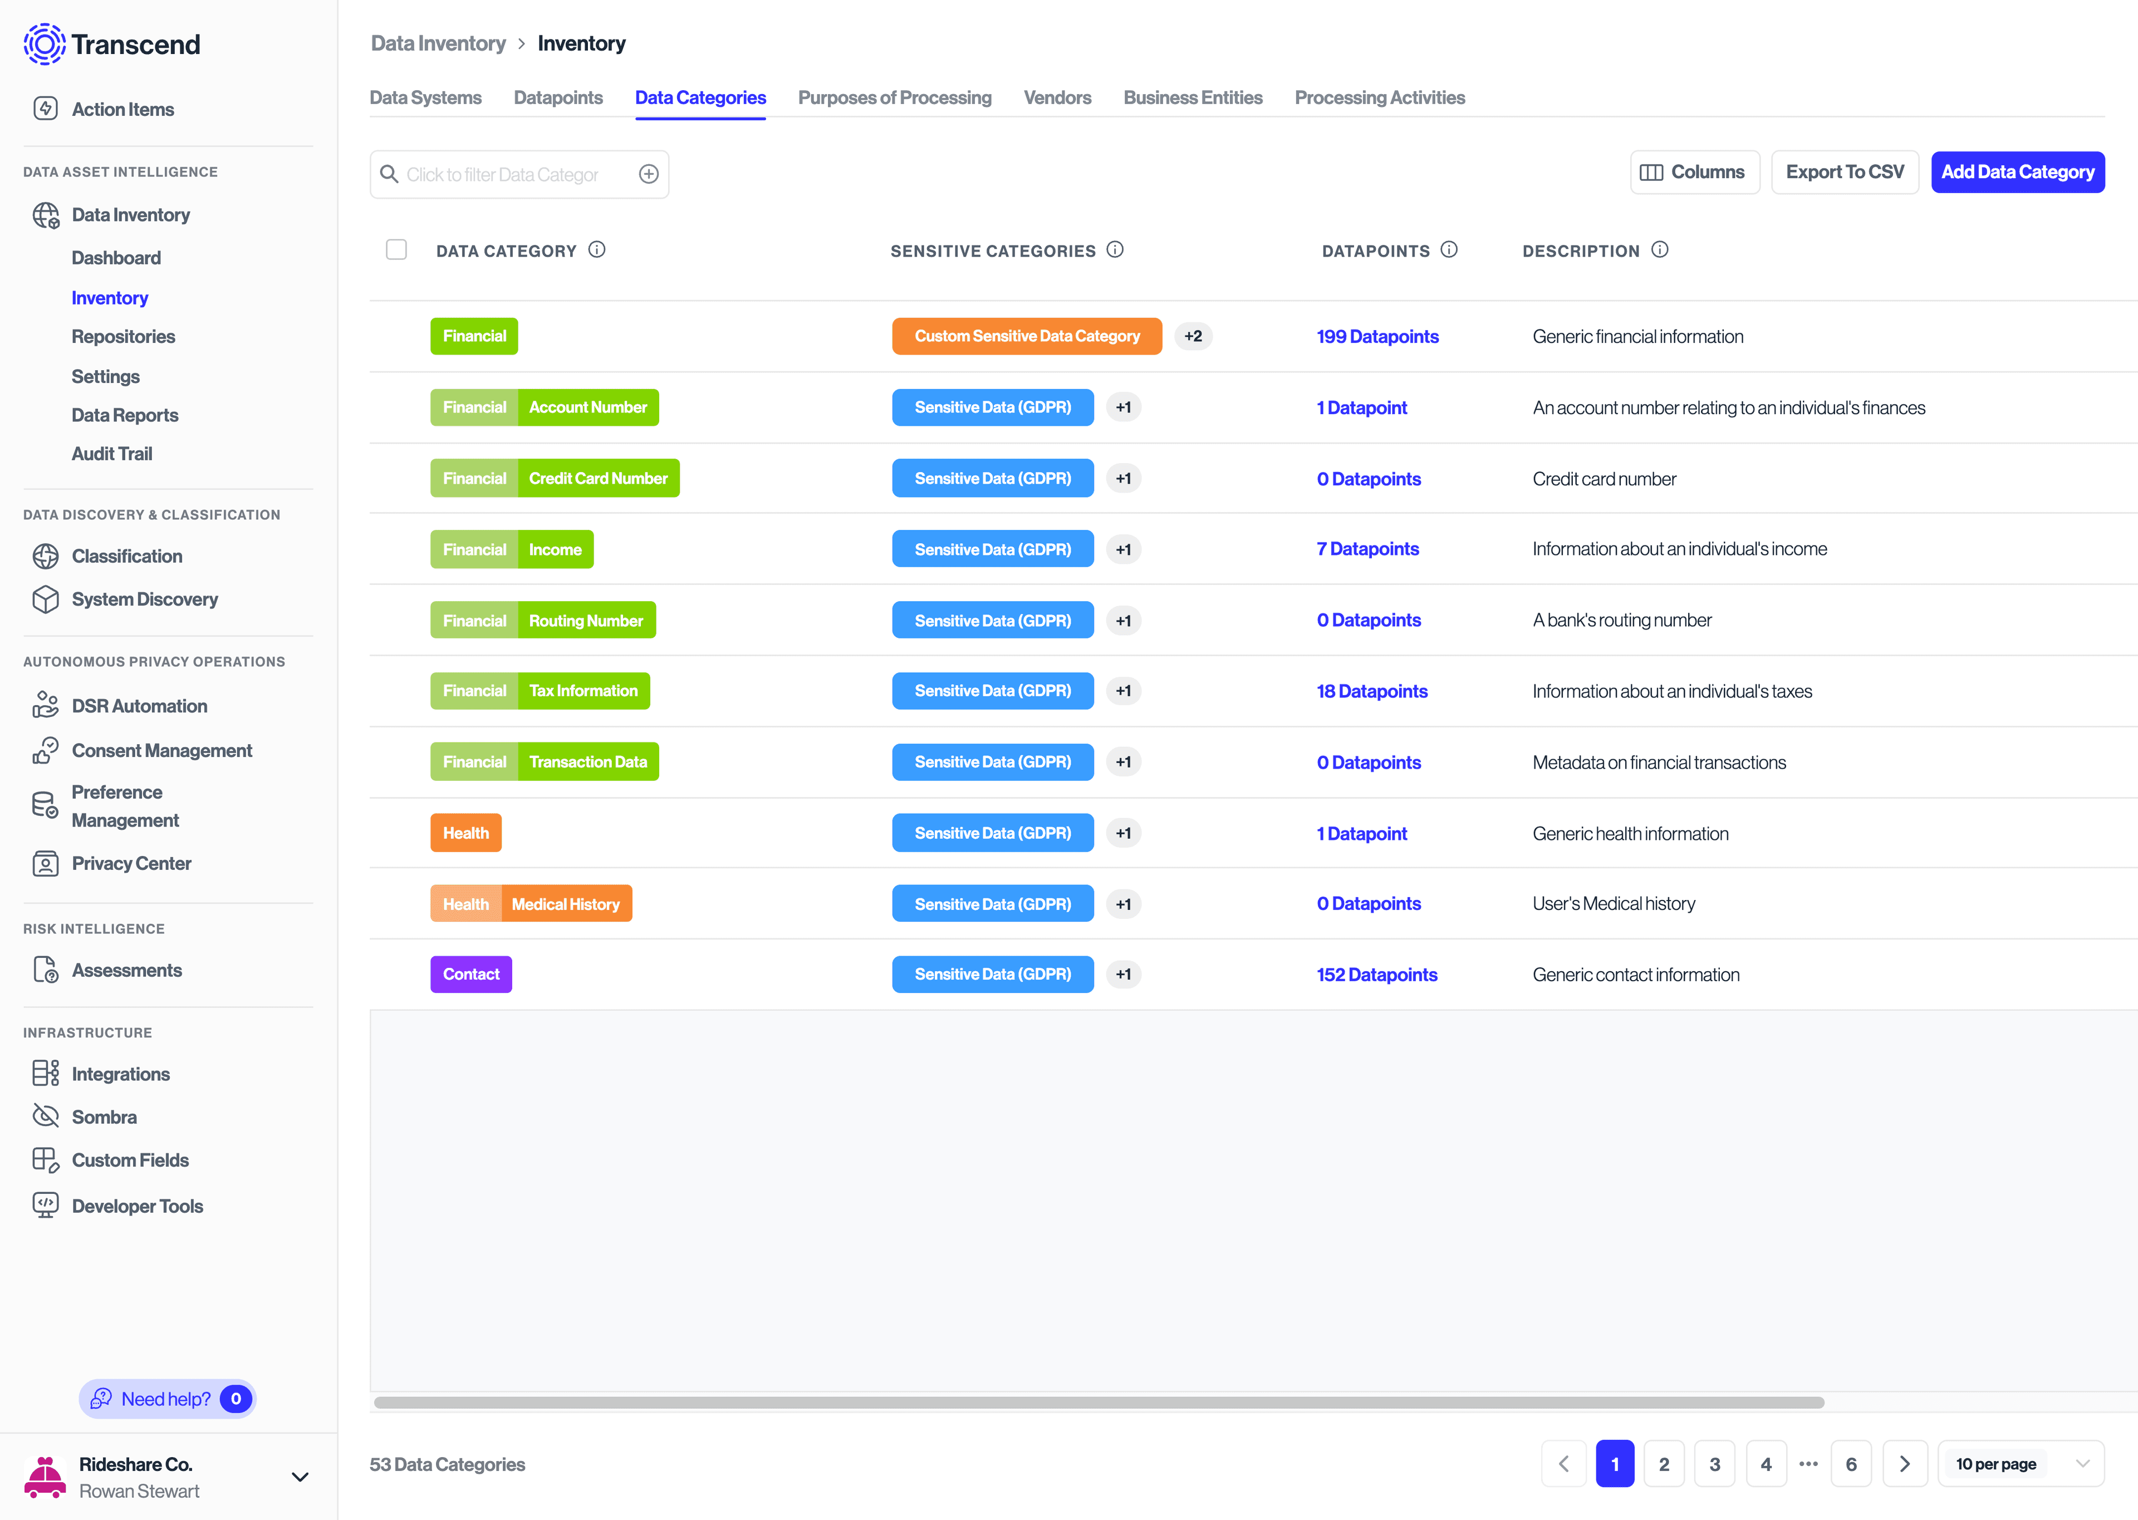Select the Classification icon in sidebar

click(47, 556)
